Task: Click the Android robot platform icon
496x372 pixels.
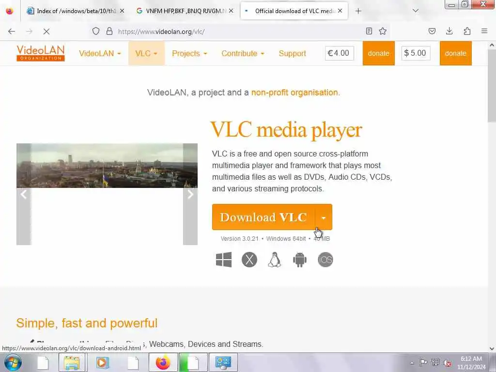Action: point(300,260)
